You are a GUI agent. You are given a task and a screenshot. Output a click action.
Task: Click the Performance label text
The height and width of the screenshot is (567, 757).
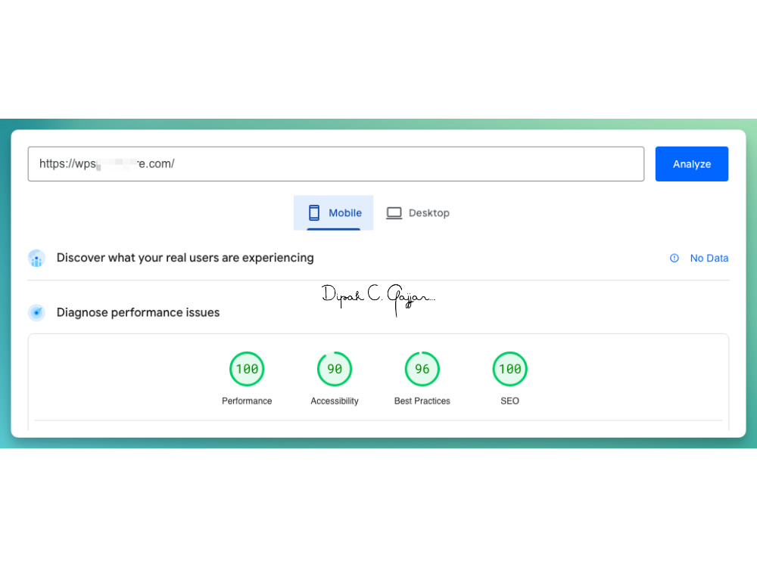point(247,401)
